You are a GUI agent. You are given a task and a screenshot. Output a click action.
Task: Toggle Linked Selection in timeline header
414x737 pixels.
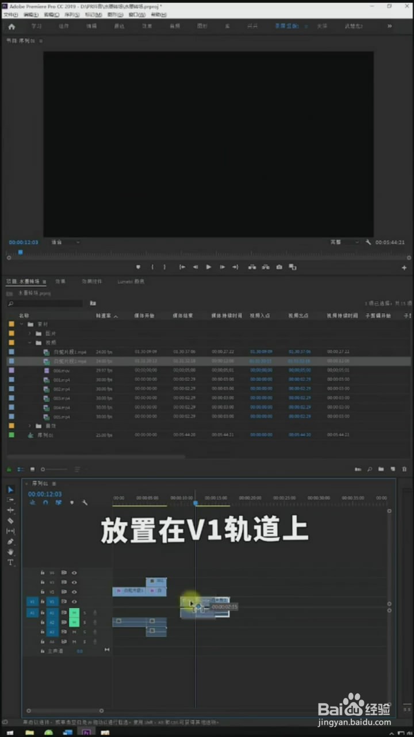pos(58,503)
